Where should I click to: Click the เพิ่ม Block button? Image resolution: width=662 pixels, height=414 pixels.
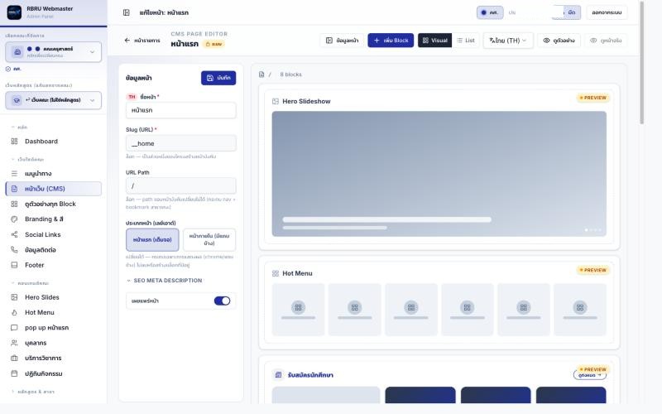[391, 40]
